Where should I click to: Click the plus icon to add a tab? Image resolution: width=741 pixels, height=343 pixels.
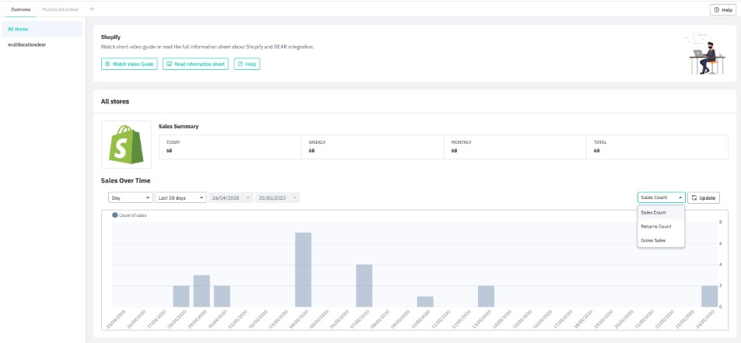click(x=93, y=9)
